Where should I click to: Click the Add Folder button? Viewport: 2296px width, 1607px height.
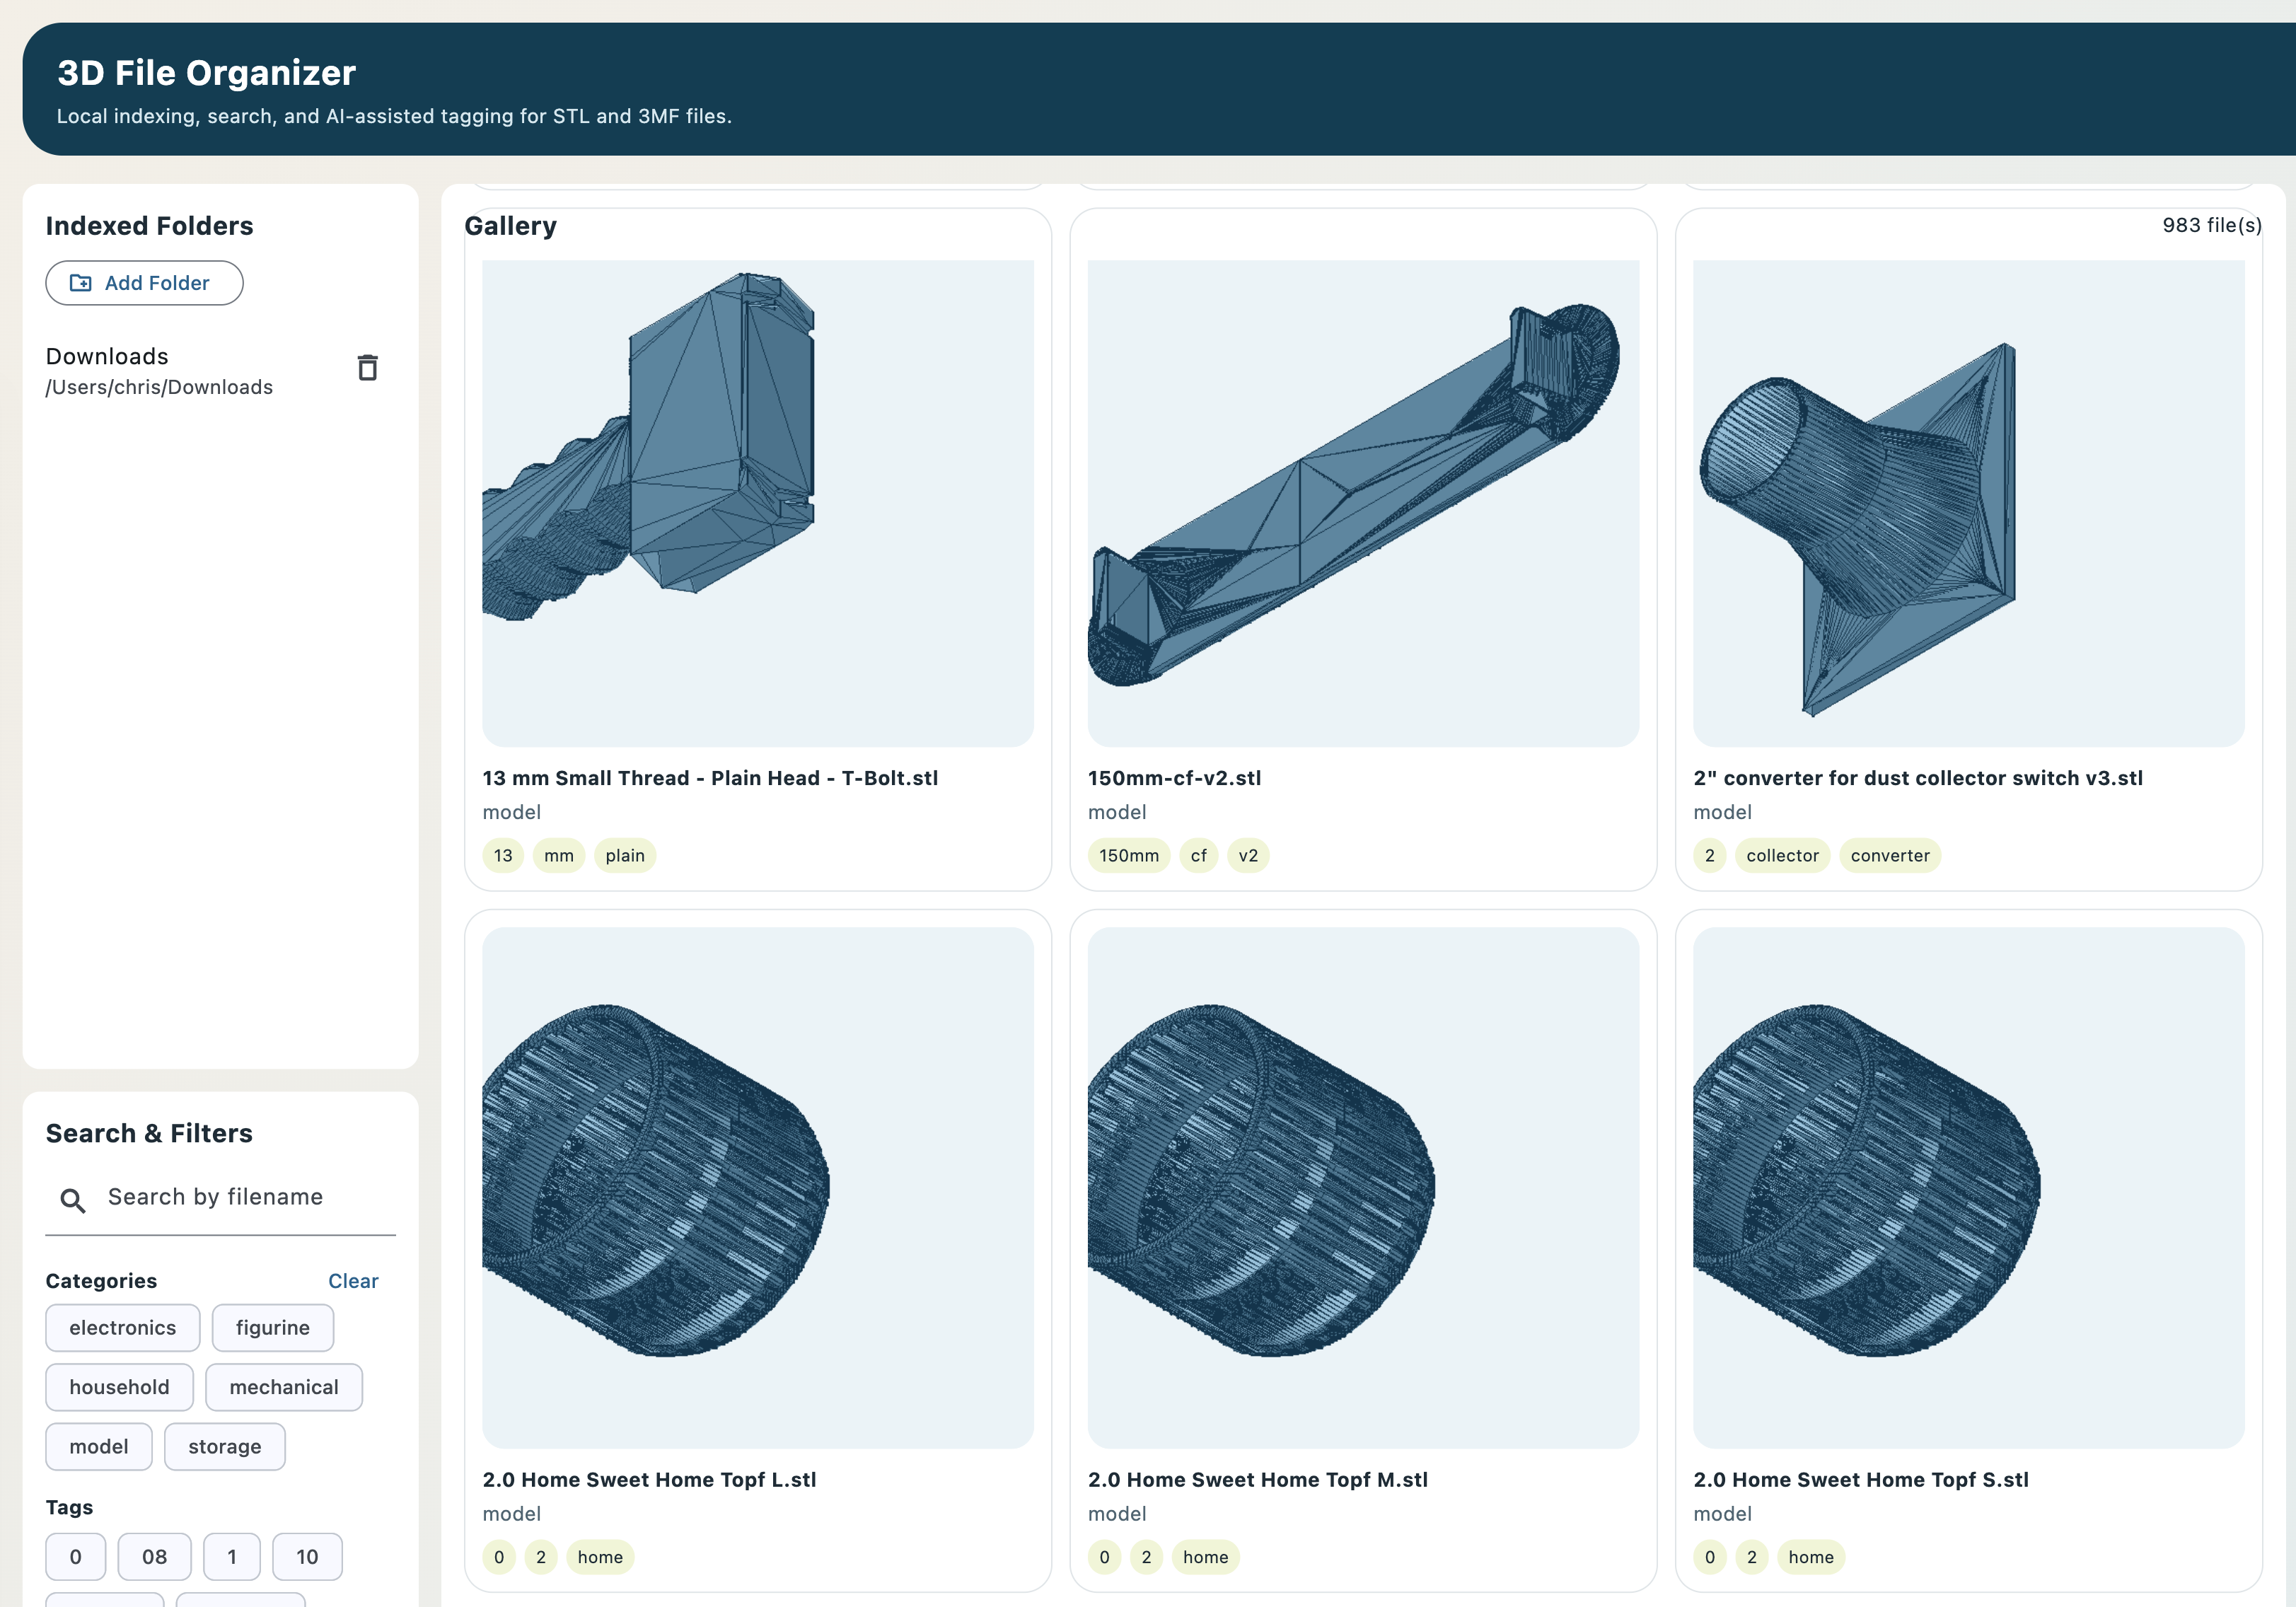point(143,283)
